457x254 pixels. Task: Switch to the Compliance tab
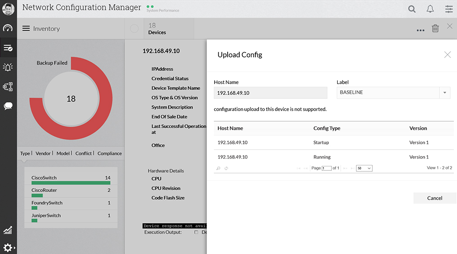(109, 153)
